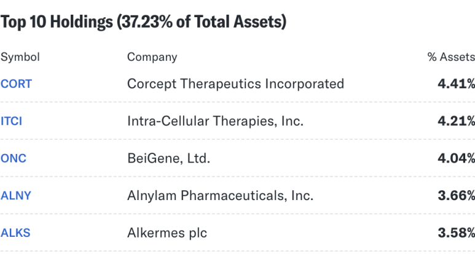This screenshot has width=475, height=254.
Task: Click the Alkermes plc company name
Action: click(167, 233)
